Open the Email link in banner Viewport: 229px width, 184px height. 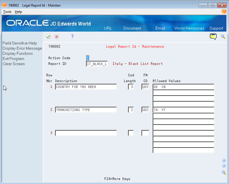coord(160,28)
